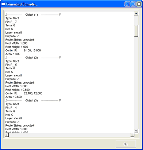Click the 'Object (1)' header line
The width and height of the screenshot is (143, 150).
[33, 15]
